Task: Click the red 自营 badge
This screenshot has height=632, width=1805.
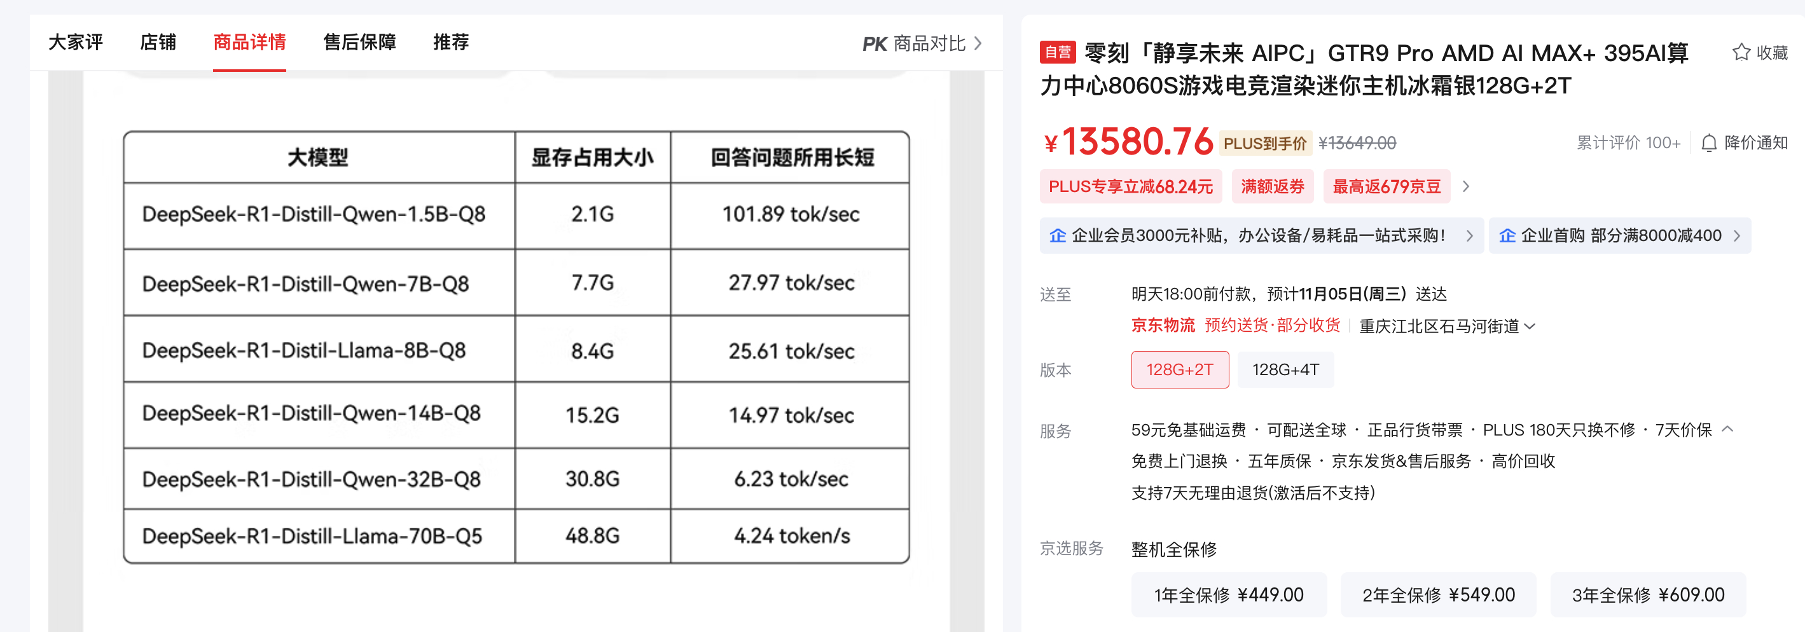Action: pos(1059,53)
